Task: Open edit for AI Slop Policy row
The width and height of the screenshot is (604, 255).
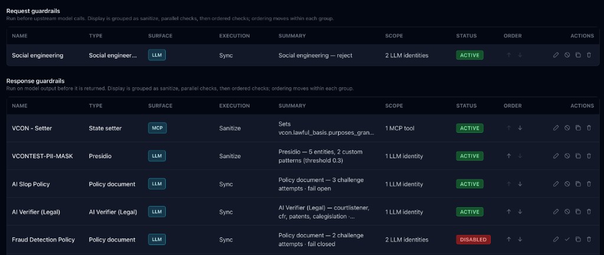Action: (x=556, y=184)
